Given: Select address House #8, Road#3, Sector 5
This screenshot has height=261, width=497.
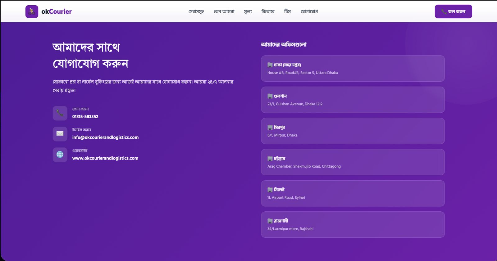Looking at the screenshot, I should point(303,73).
